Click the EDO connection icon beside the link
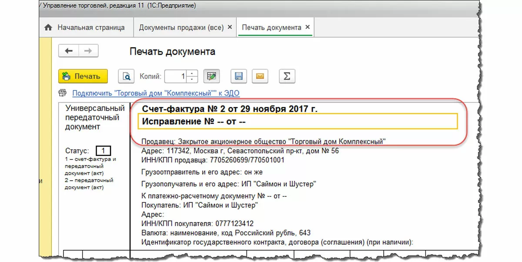The height and width of the screenshot is (262, 522). click(64, 93)
